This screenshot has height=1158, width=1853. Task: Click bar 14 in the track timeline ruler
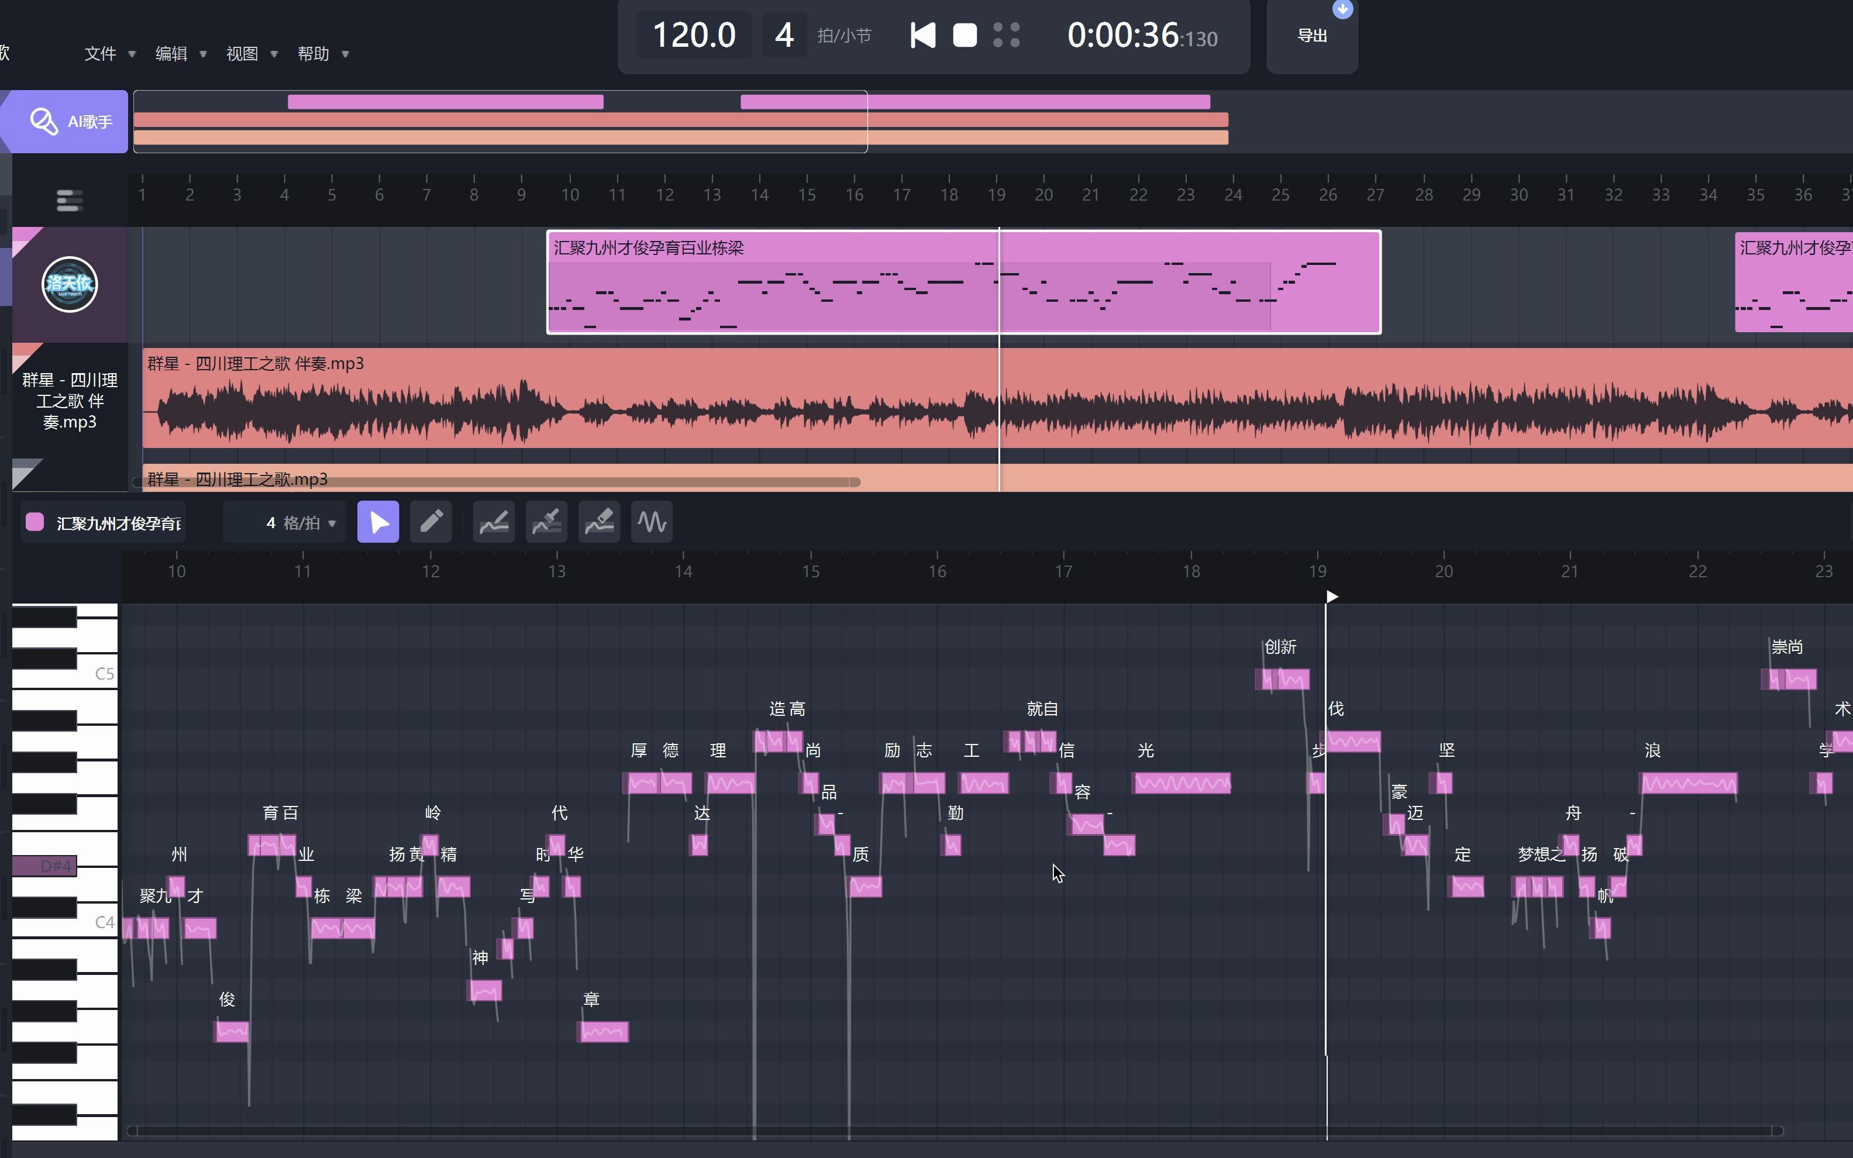(x=760, y=195)
